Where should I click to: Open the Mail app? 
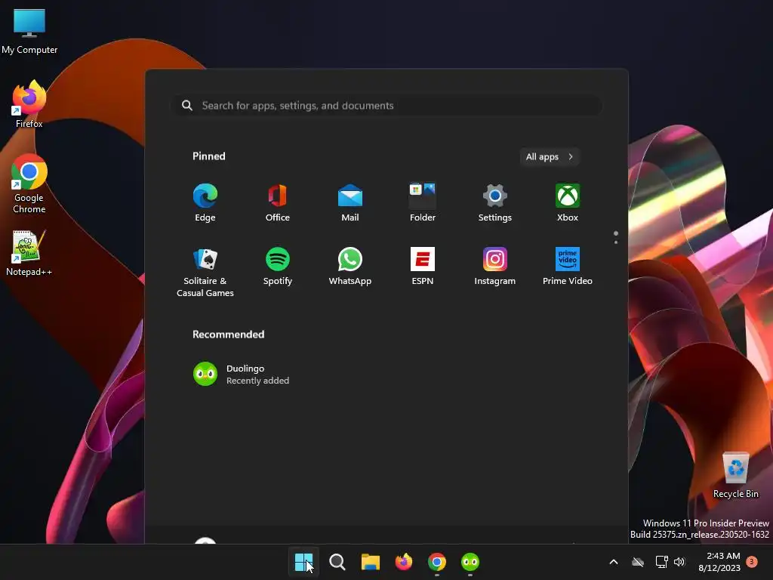[x=350, y=202]
